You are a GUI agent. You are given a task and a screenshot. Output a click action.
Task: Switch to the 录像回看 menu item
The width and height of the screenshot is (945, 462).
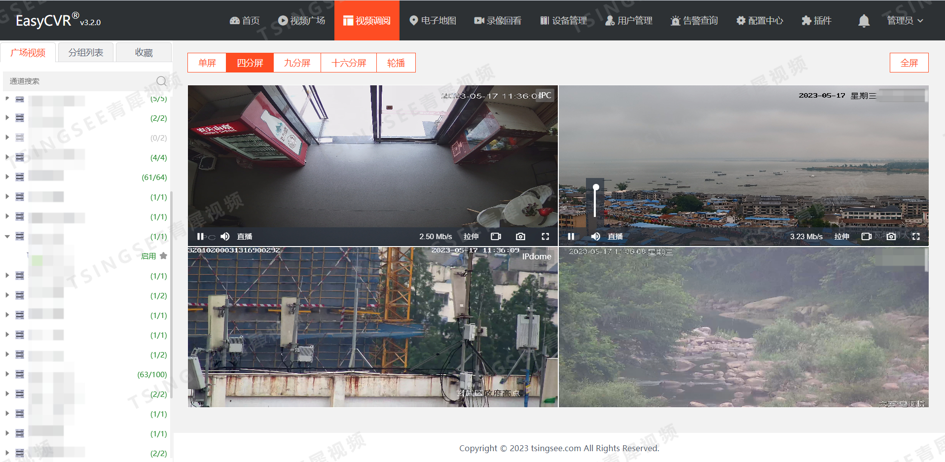(x=498, y=20)
